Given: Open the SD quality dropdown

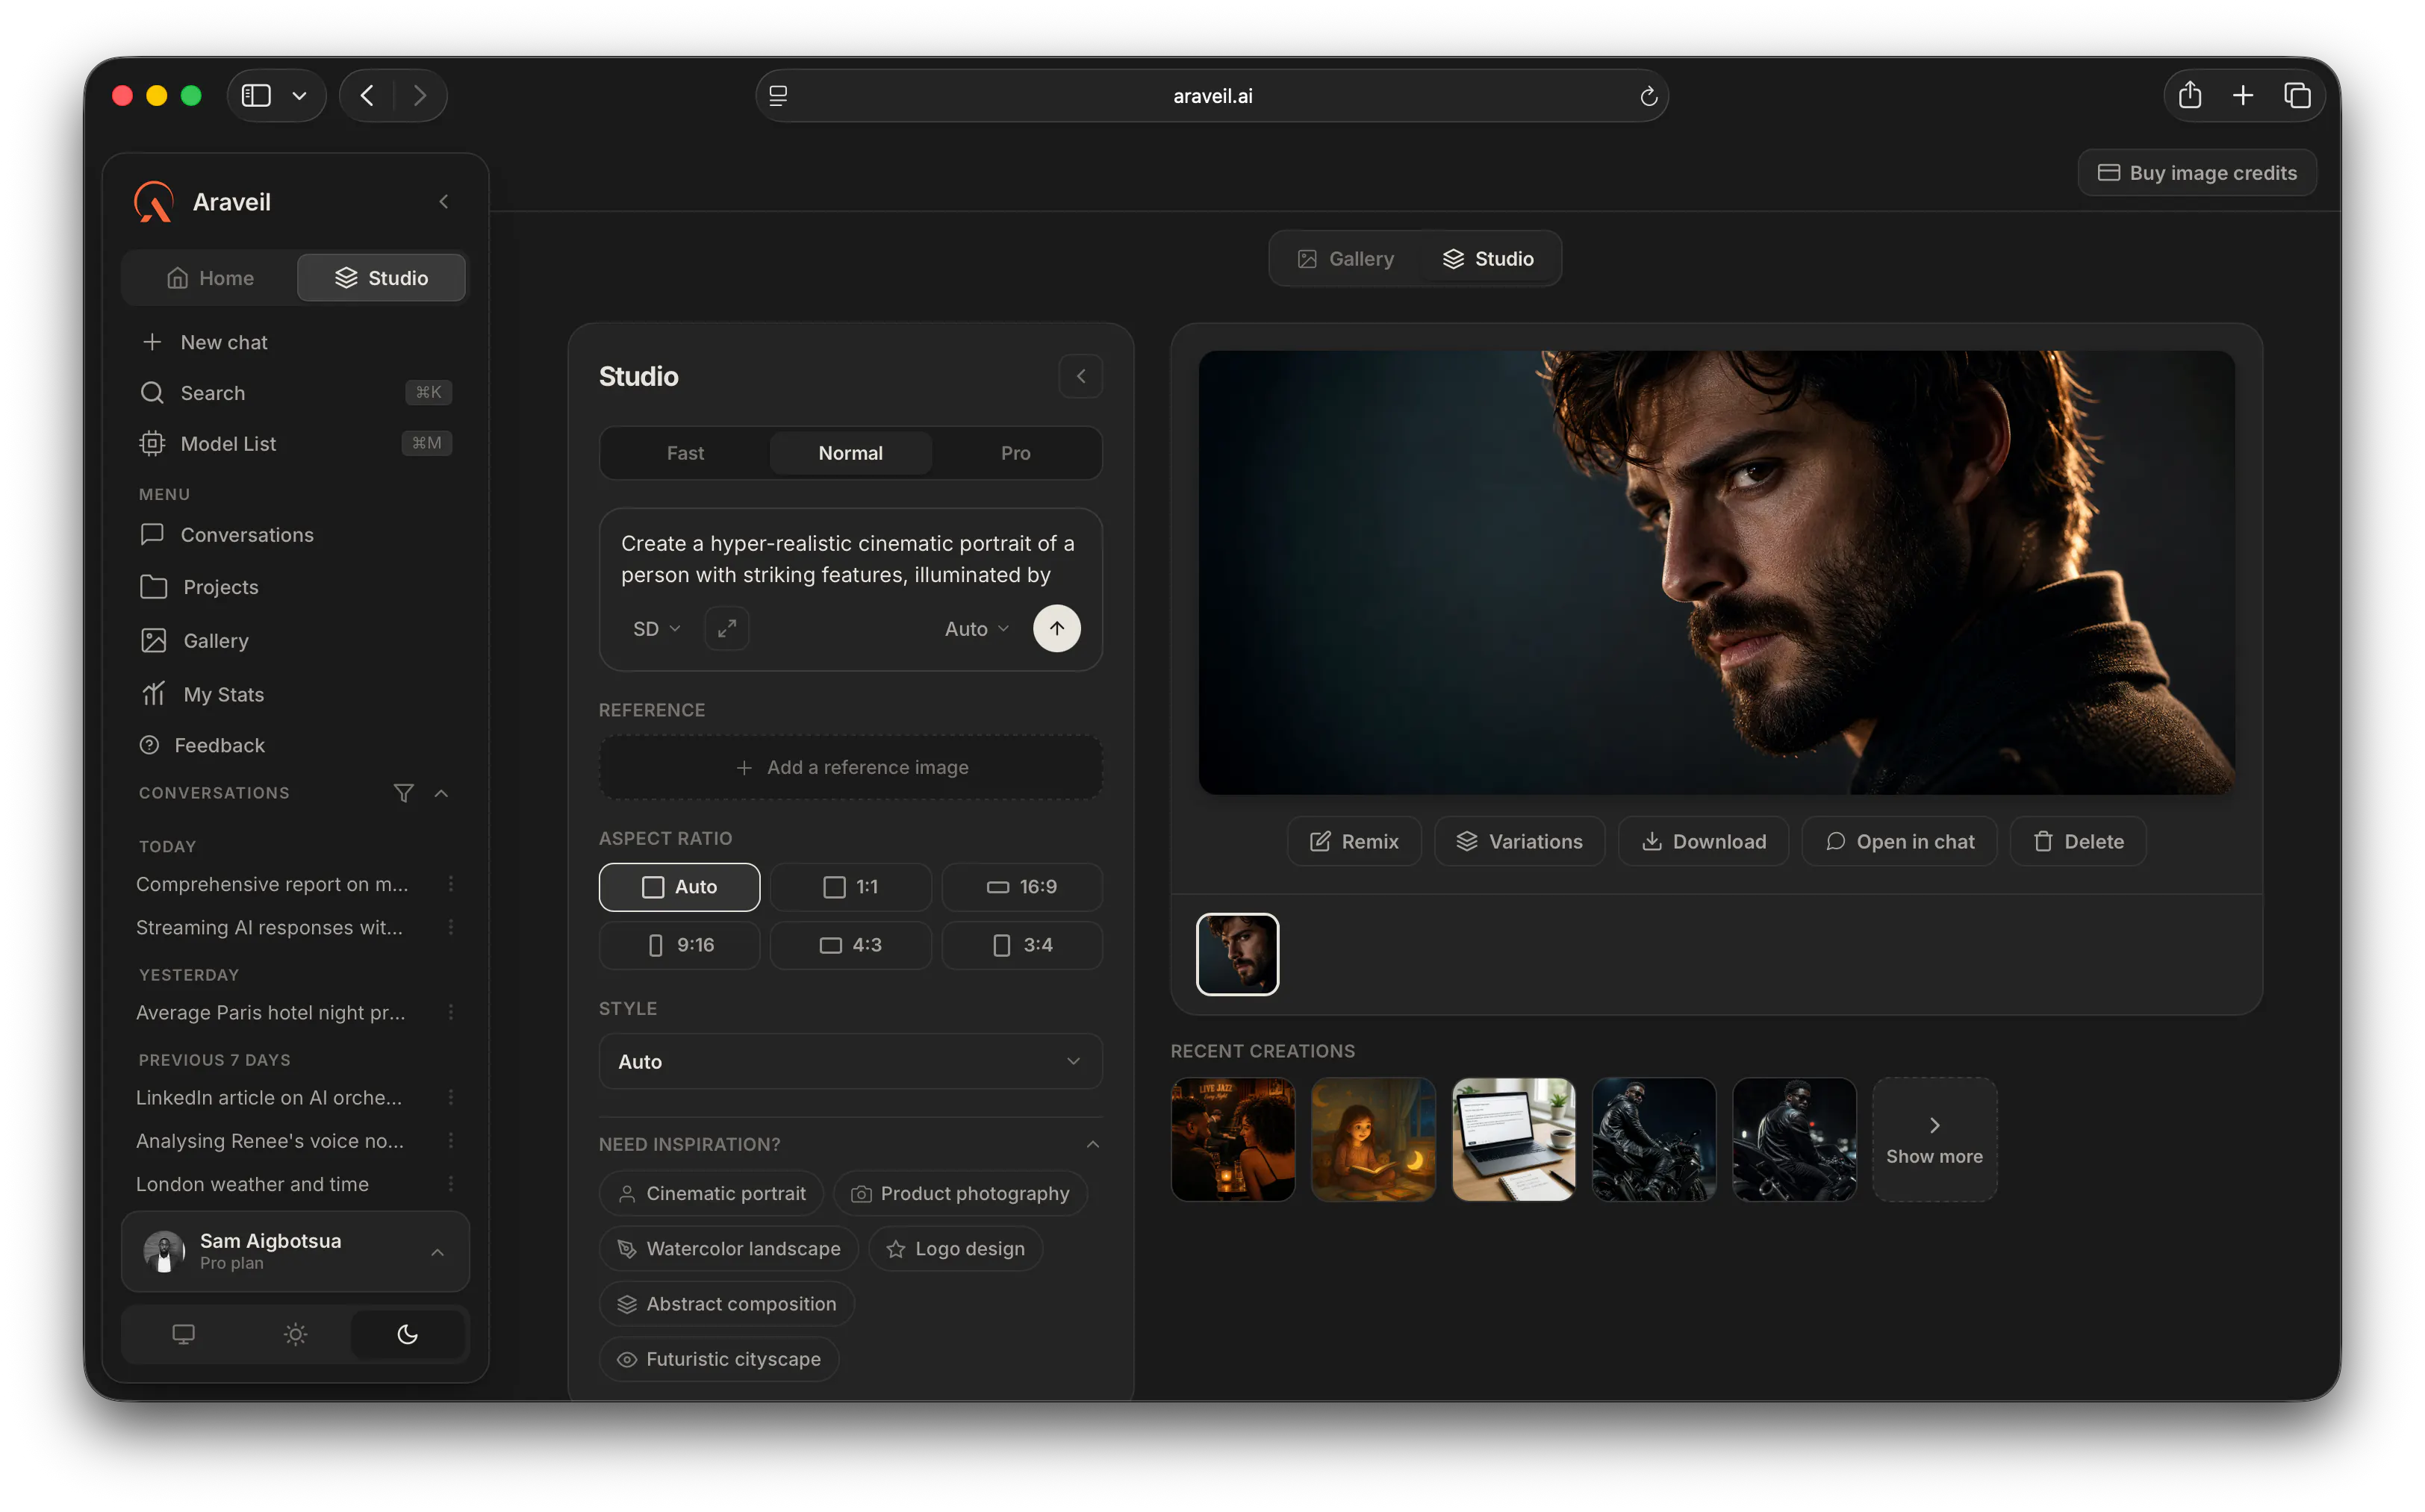Looking at the screenshot, I should (656, 628).
